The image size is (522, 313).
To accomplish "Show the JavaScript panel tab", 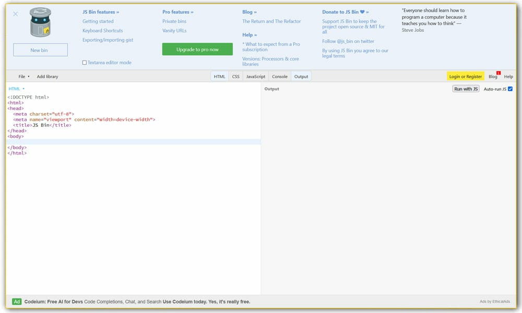I will (x=256, y=77).
